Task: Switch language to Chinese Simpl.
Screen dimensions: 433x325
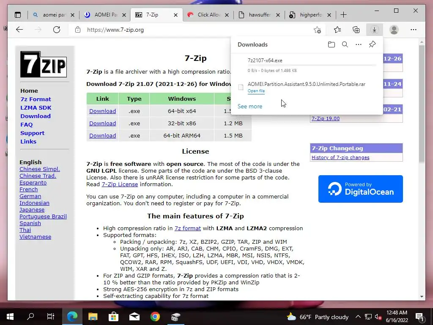Action: click(39, 169)
